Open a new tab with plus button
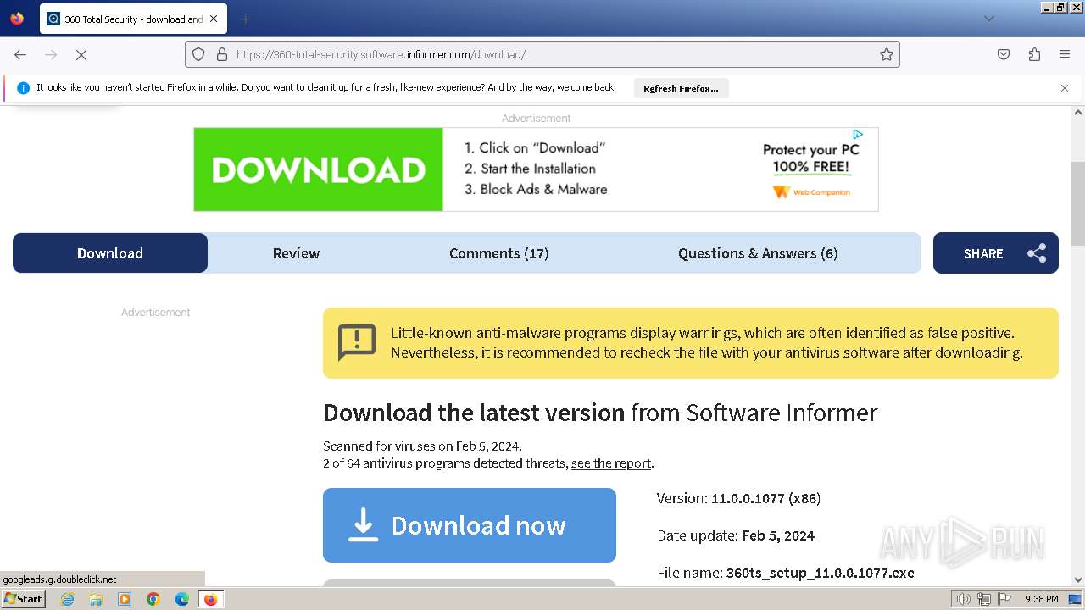The width and height of the screenshot is (1085, 610). click(245, 19)
